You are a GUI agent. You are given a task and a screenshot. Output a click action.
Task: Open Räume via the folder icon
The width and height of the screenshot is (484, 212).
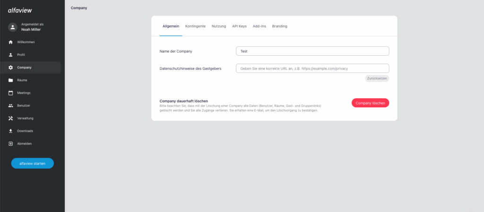10,80
